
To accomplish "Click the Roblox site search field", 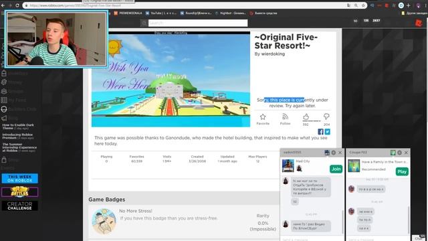I will 198,23.
